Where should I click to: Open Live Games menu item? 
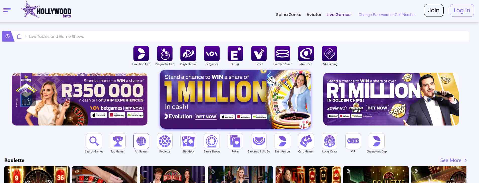(338, 15)
